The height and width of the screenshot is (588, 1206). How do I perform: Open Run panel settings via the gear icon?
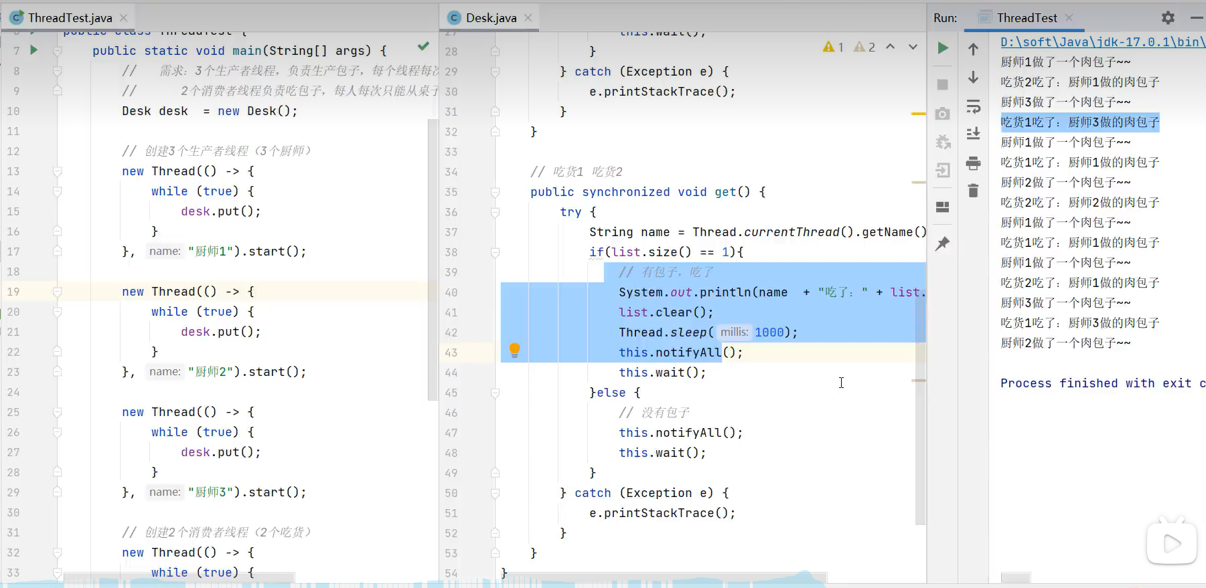click(x=1168, y=17)
